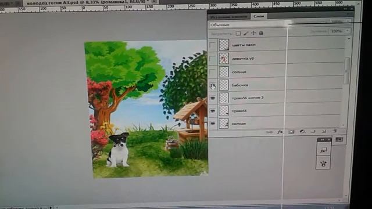
Task: Create new adjustment layer icon
Action: pos(302,132)
